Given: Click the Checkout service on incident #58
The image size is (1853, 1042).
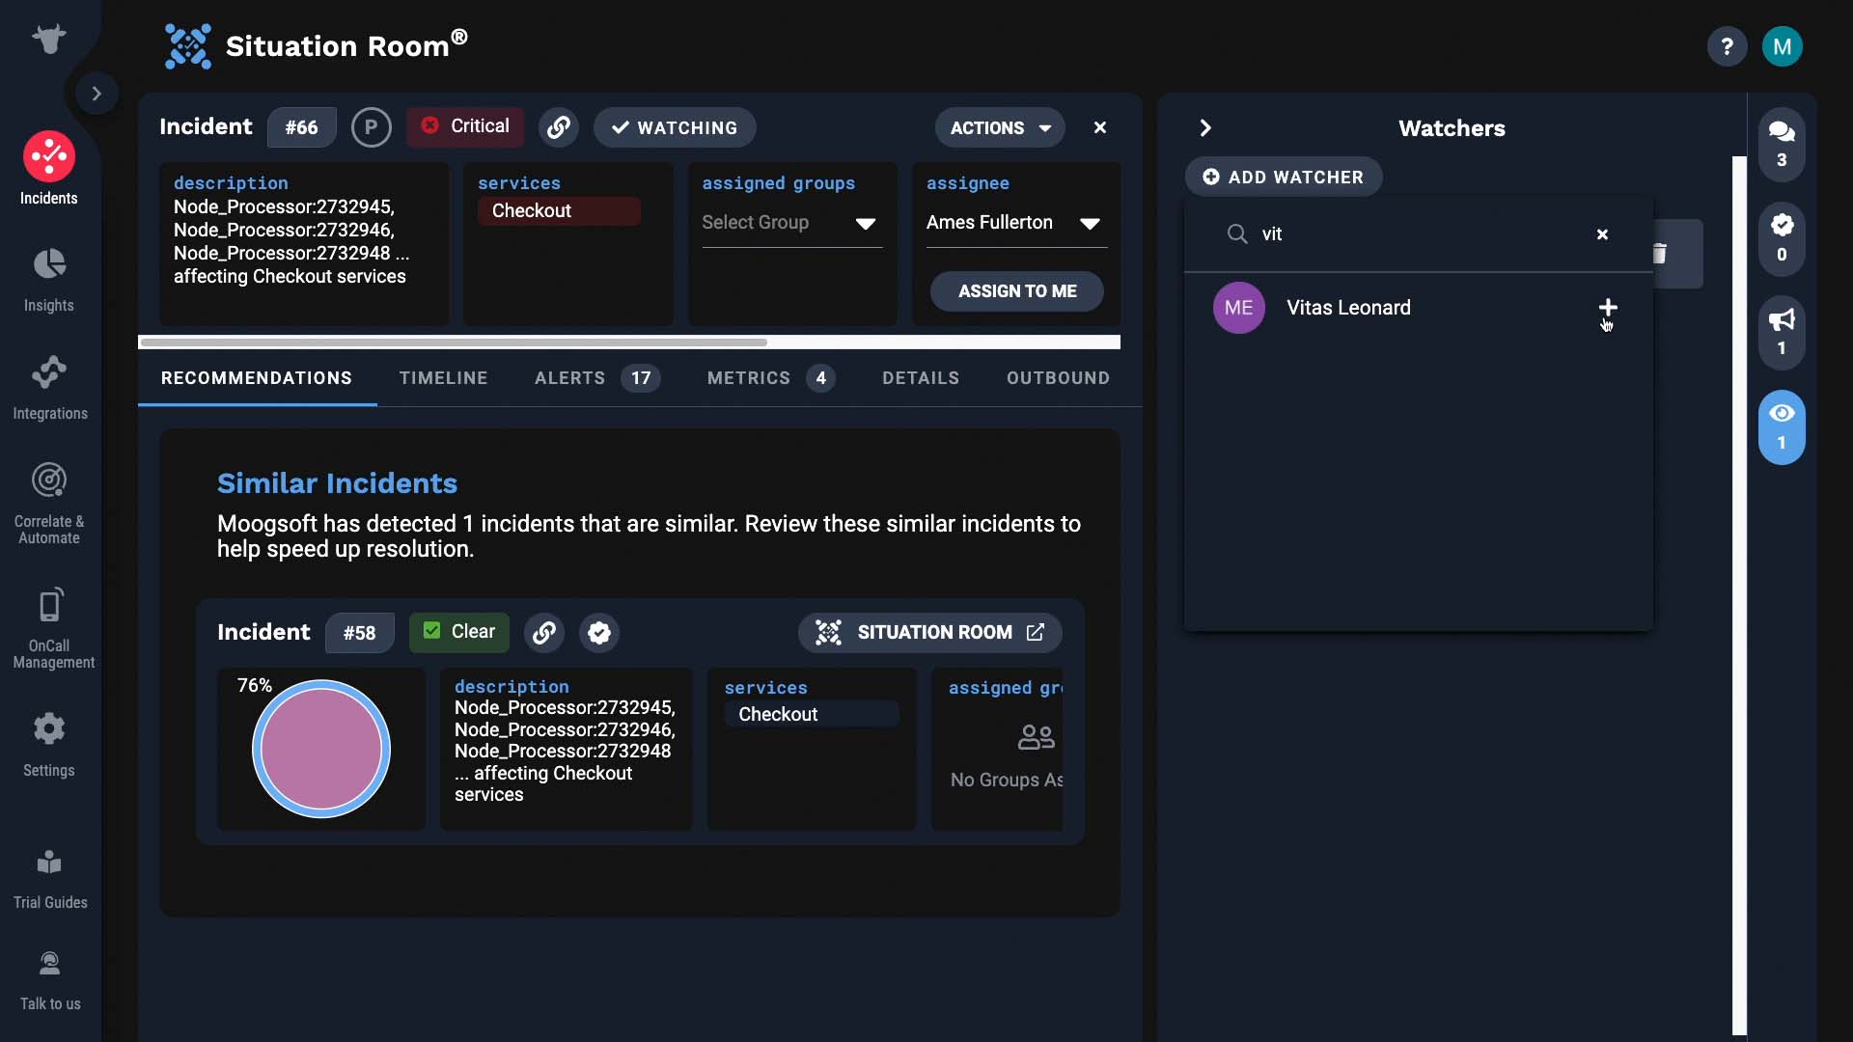Looking at the screenshot, I should [x=812, y=714].
